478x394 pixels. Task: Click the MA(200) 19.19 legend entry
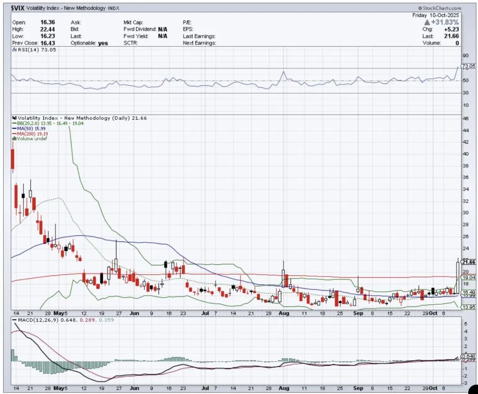click(30, 134)
